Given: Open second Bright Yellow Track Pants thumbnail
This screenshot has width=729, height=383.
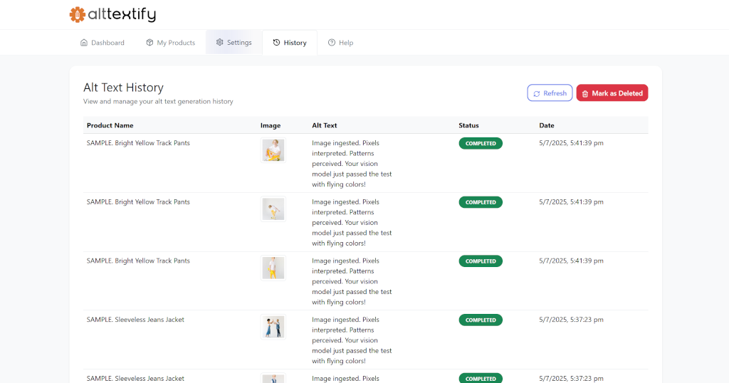Looking at the screenshot, I should 273,209.
